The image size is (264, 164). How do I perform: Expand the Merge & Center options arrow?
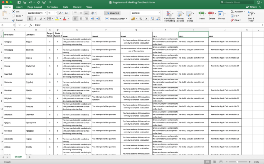(x=126, y=19)
